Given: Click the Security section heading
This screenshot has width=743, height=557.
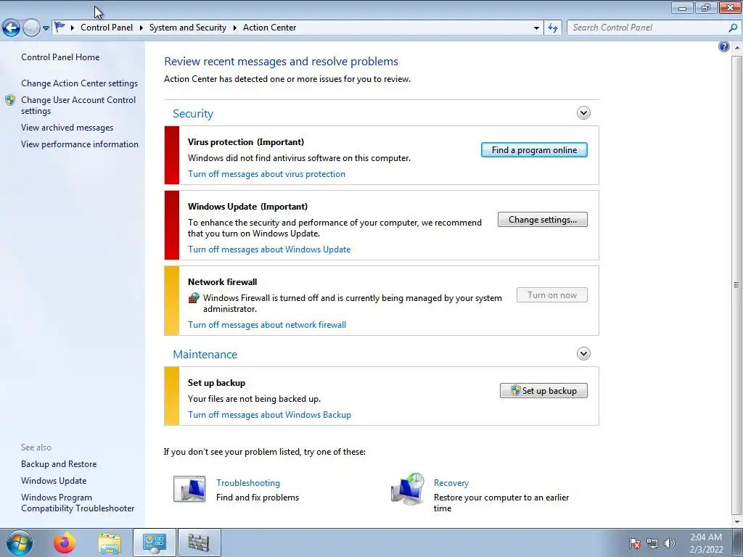Looking at the screenshot, I should (x=193, y=114).
